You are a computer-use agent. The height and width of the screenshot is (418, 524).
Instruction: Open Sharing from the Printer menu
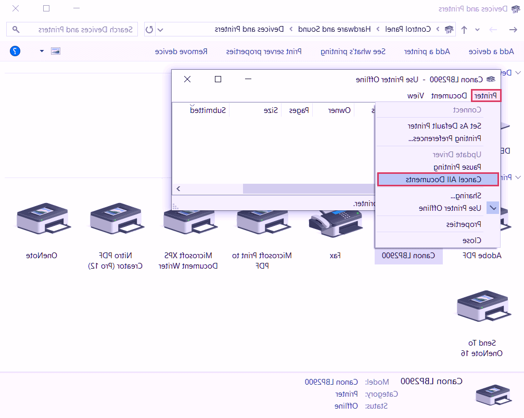[x=466, y=196]
